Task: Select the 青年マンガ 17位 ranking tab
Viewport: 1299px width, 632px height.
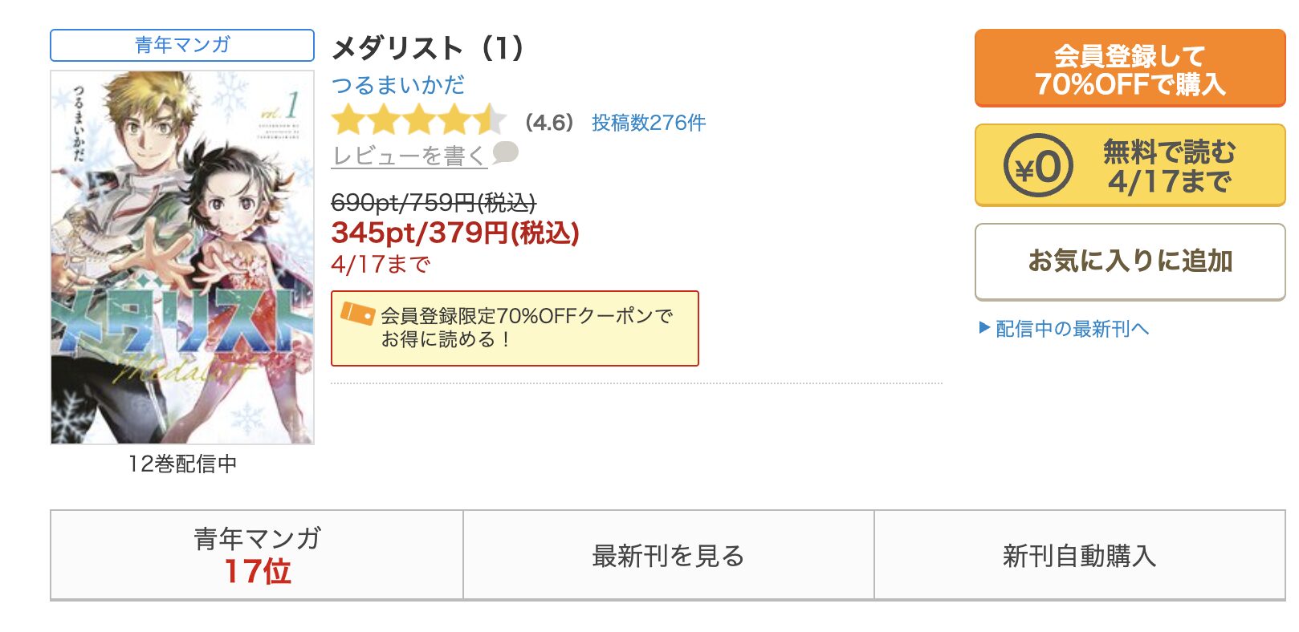Action: [257, 555]
